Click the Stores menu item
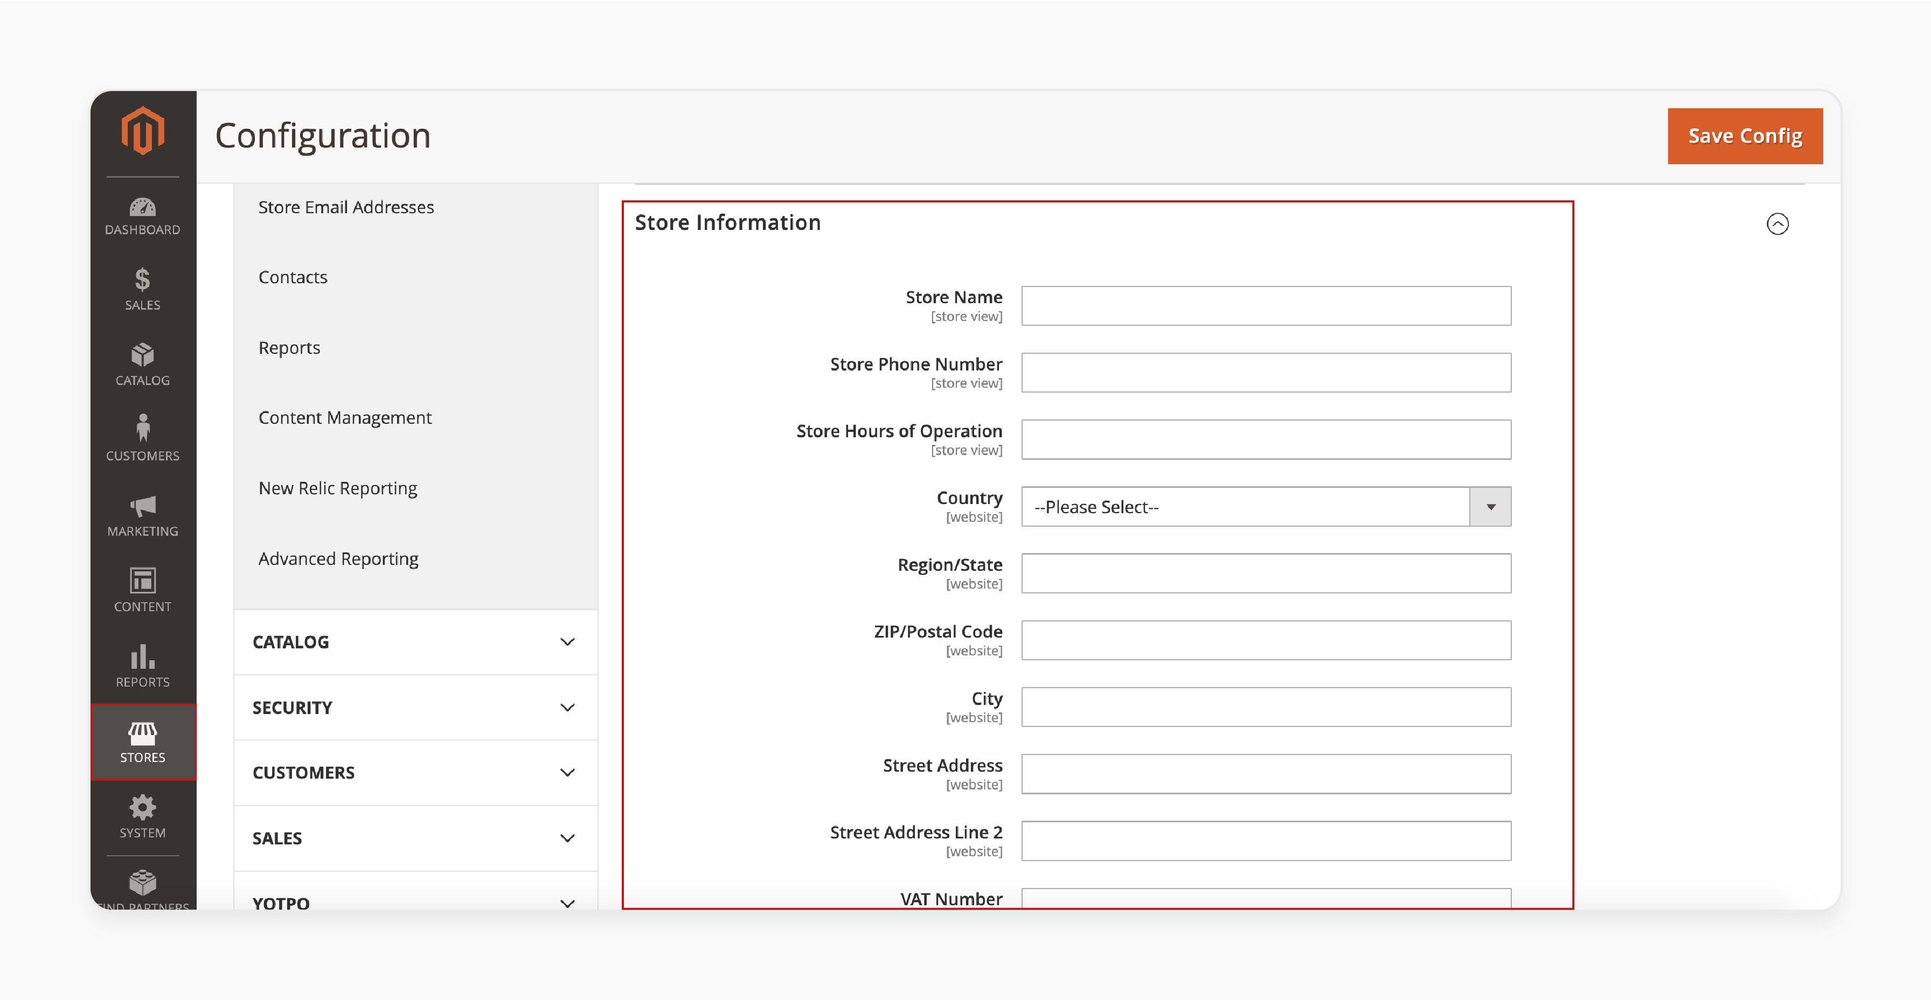The height and width of the screenshot is (1000, 1931). [x=142, y=740]
